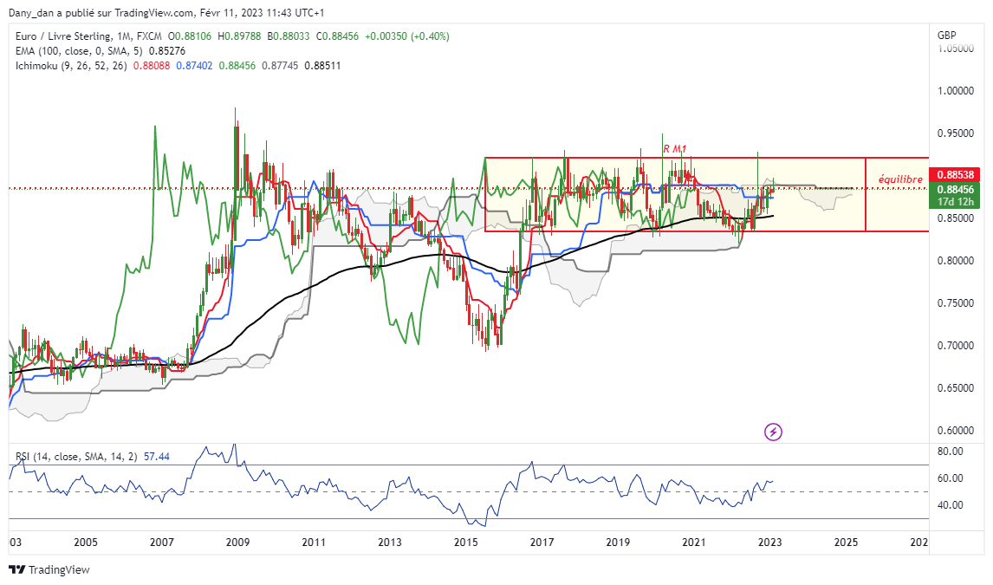The height and width of the screenshot is (585, 993).
Task: Click the 40.00 RSI axis label
Action: (950, 505)
